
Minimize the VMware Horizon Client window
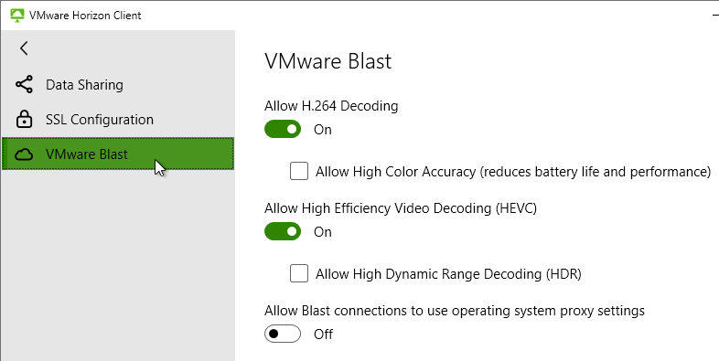pos(714,16)
